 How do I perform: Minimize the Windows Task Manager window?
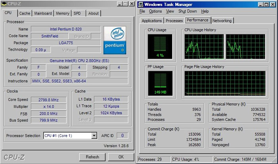pyautogui.click(x=260, y=4)
